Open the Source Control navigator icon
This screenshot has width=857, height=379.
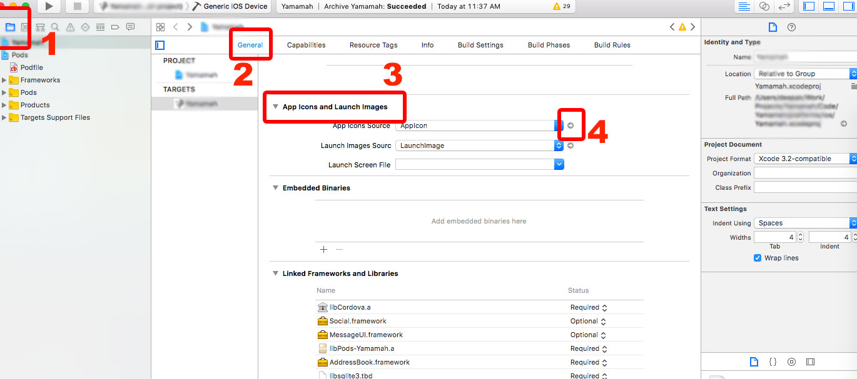click(x=25, y=27)
